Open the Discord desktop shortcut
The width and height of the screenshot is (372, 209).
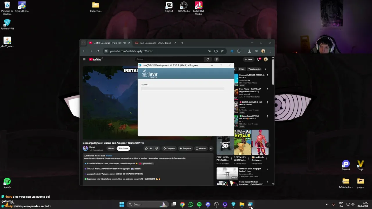(346, 166)
